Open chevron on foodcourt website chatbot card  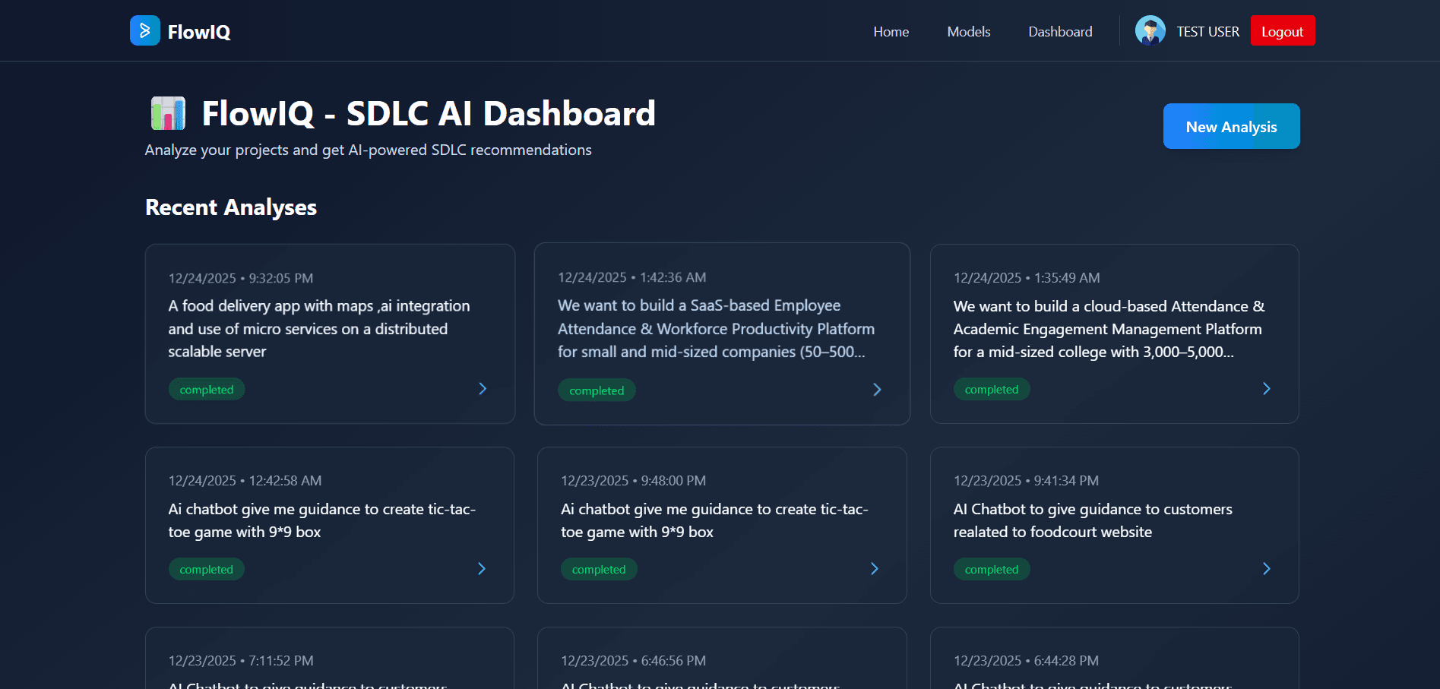(x=1267, y=569)
